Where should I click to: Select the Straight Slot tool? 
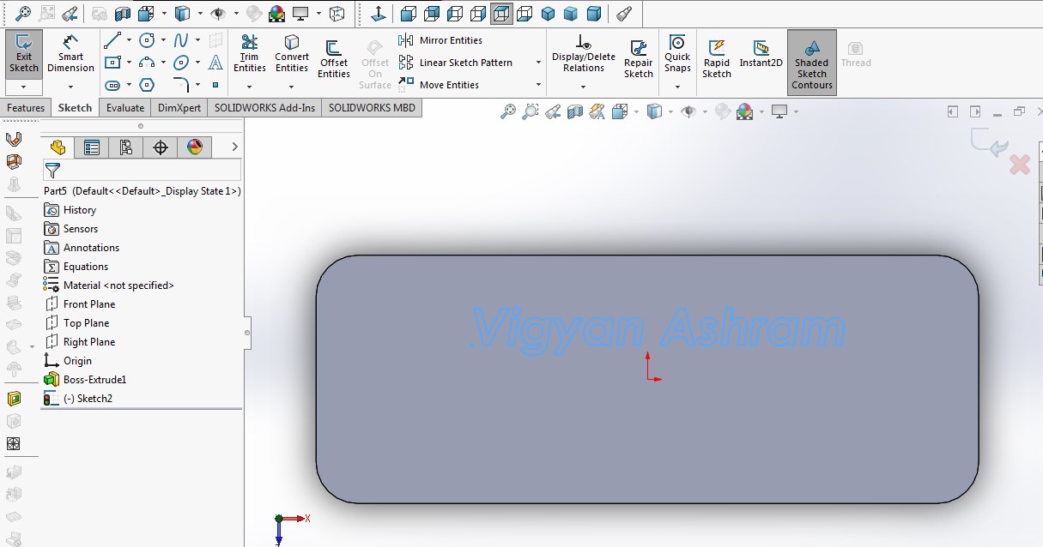pos(112,85)
